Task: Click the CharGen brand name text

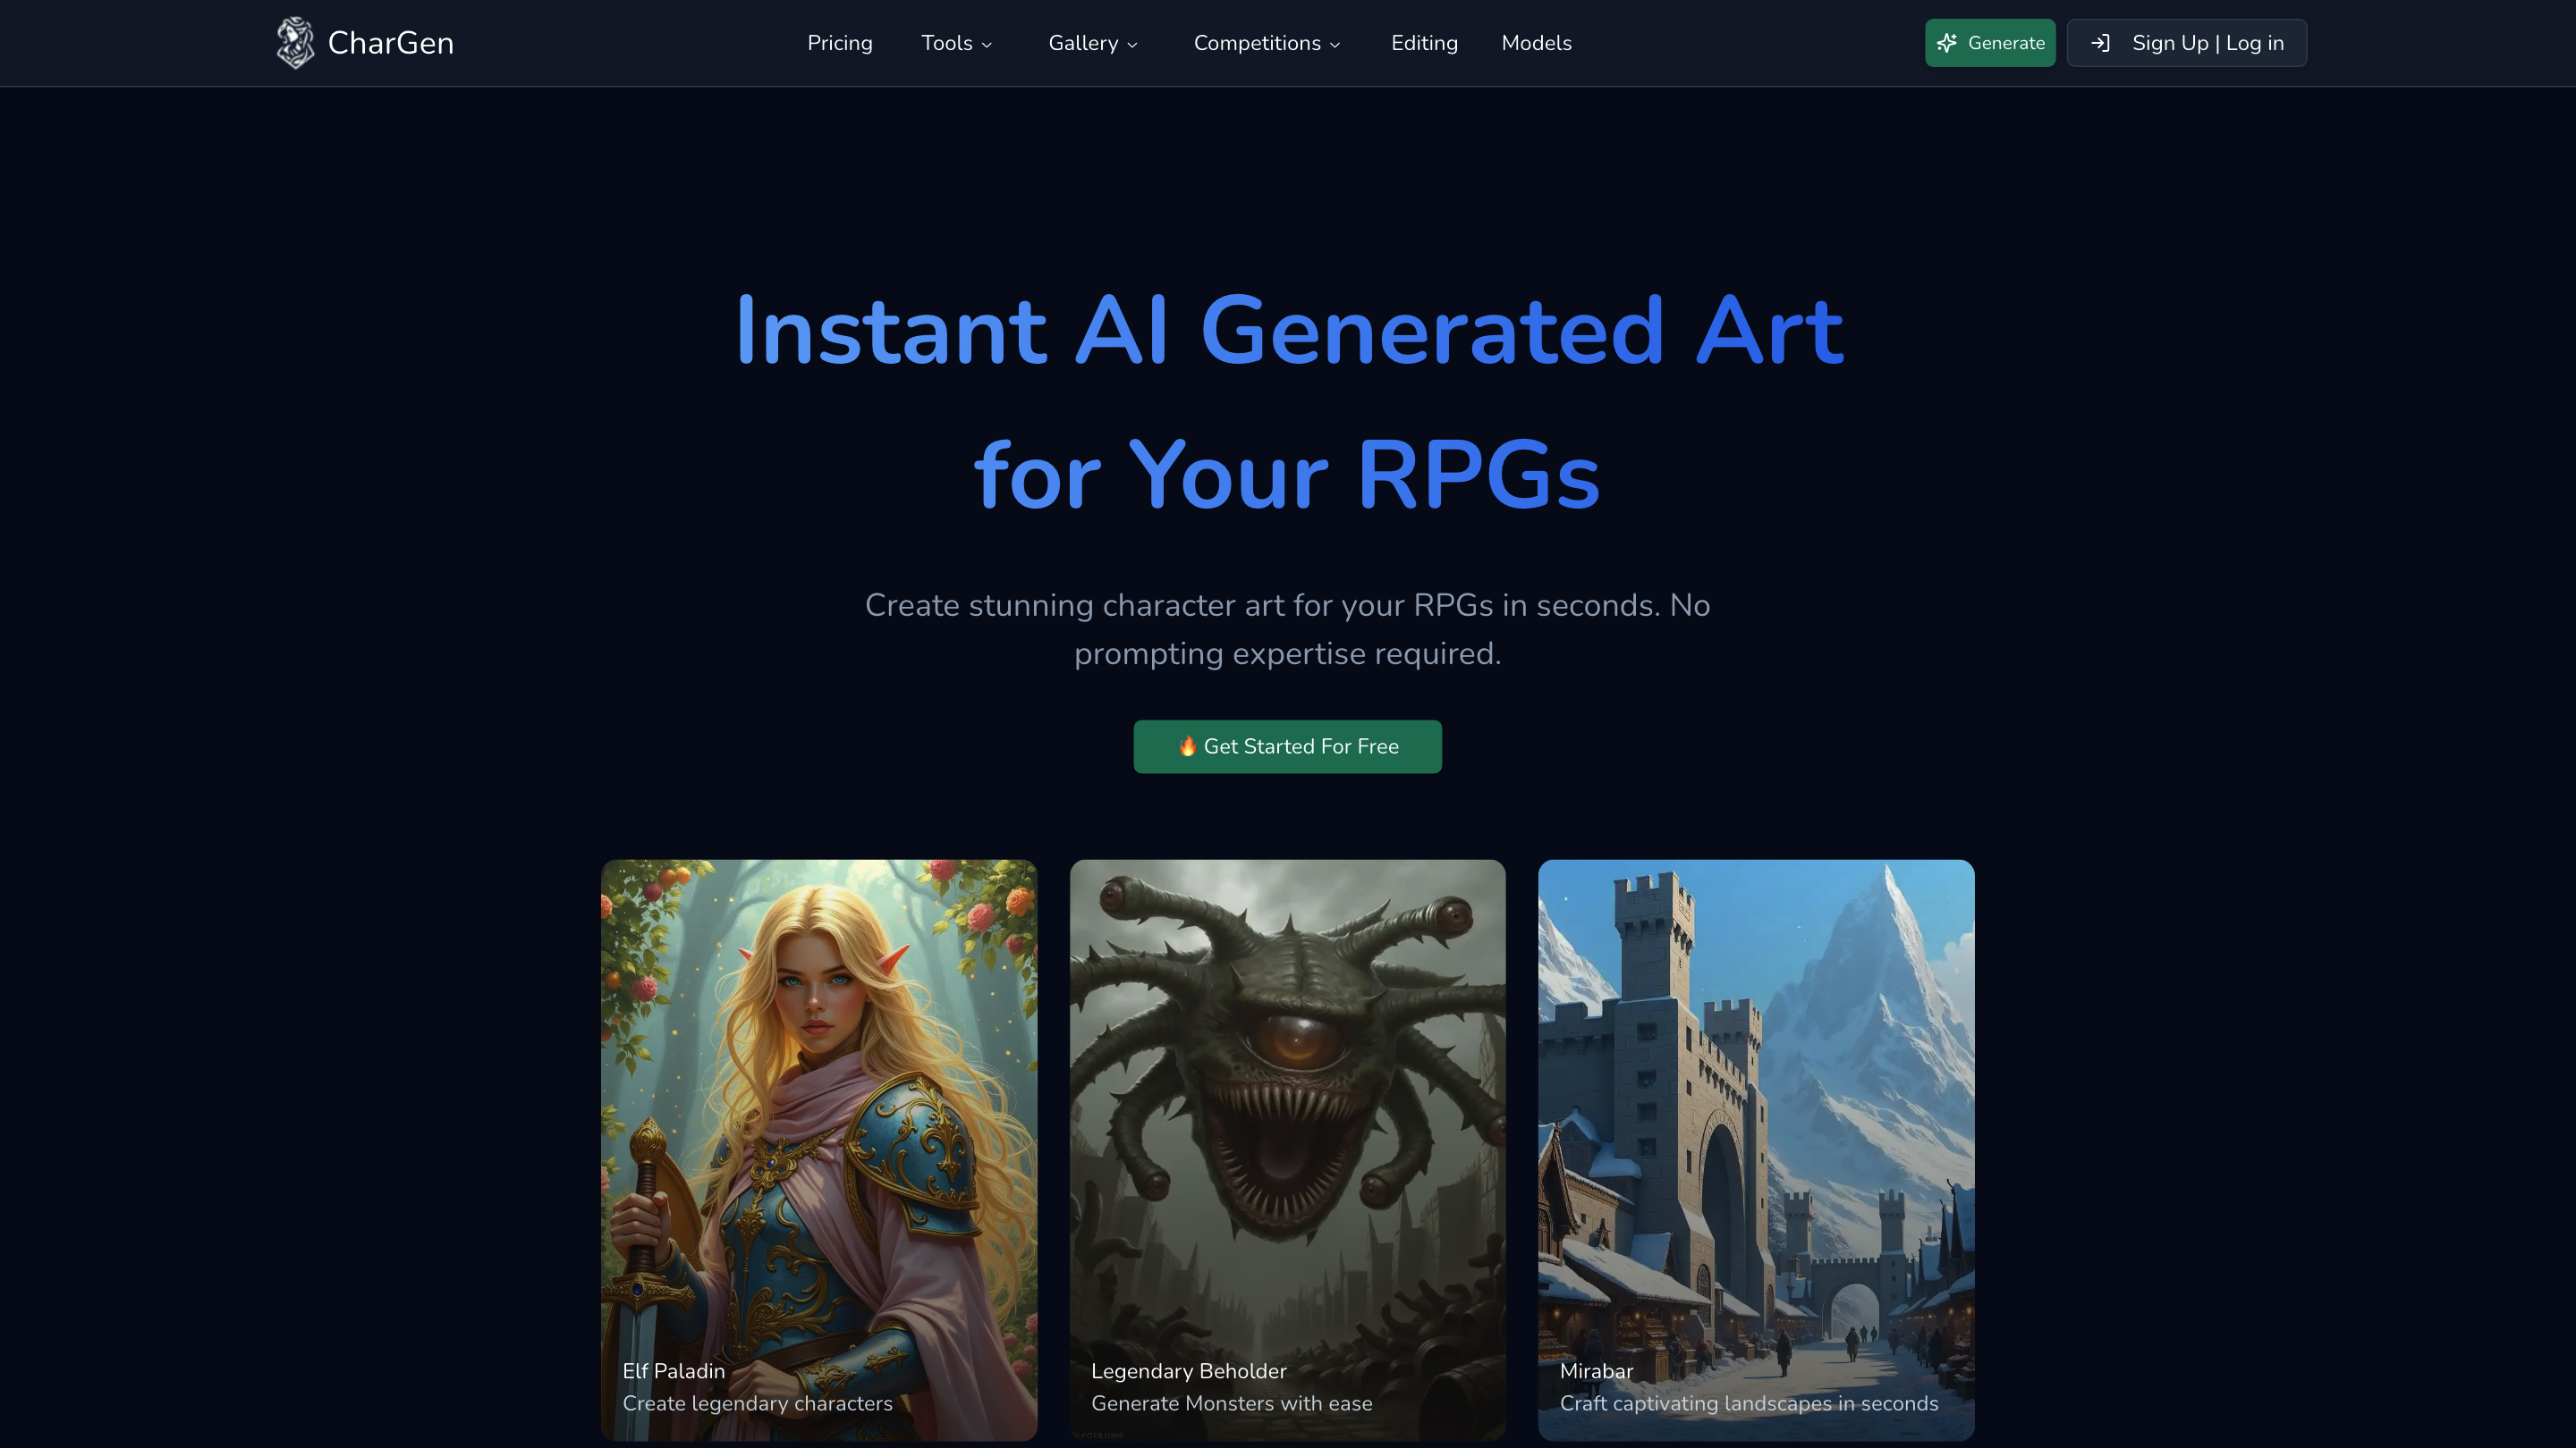Action: [x=391, y=43]
